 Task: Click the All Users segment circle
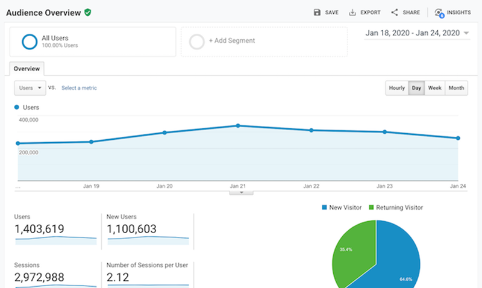click(x=30, y=42)
